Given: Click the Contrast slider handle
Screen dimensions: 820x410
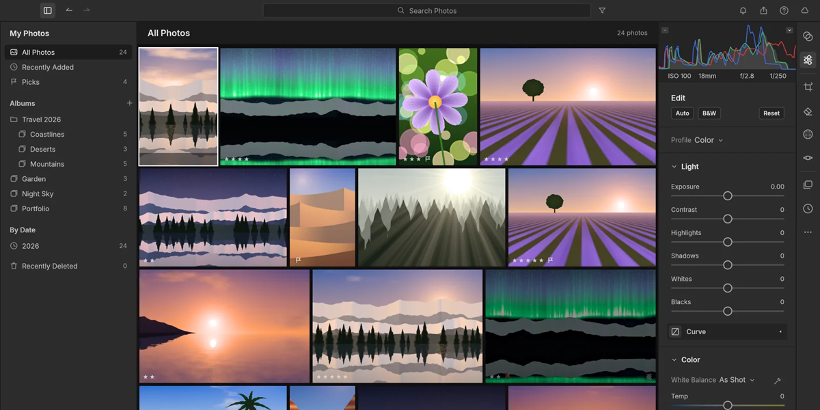Looking at the screenshot, I should (x=728, y=219).
